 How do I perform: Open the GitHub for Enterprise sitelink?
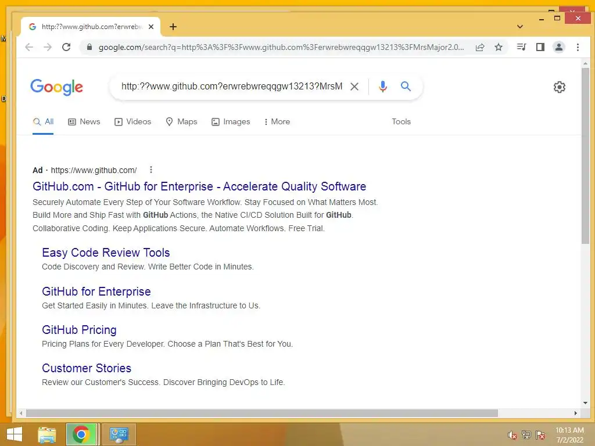[96, 292]
